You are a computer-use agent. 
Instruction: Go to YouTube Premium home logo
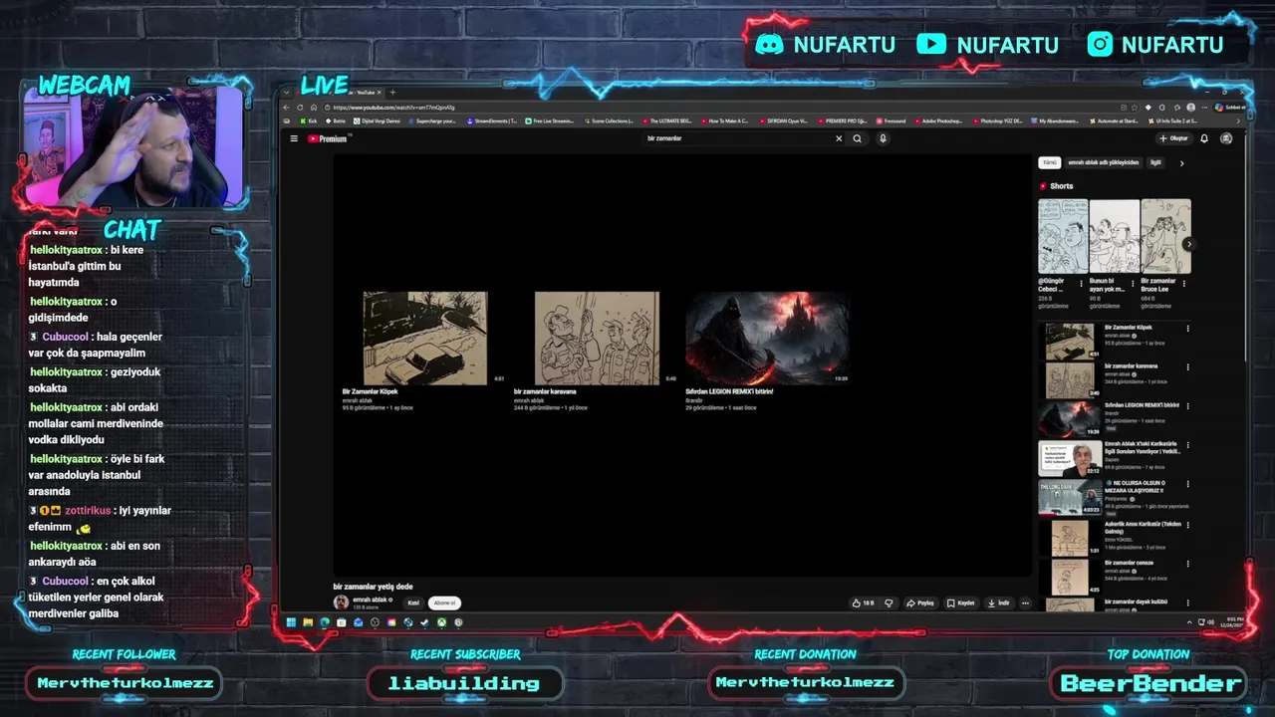coord(328,138)
